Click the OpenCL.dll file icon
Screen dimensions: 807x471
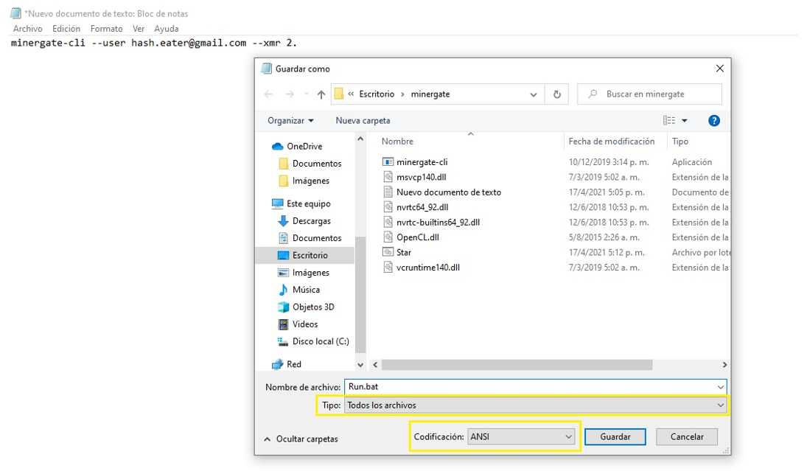(x=388, y=237)
